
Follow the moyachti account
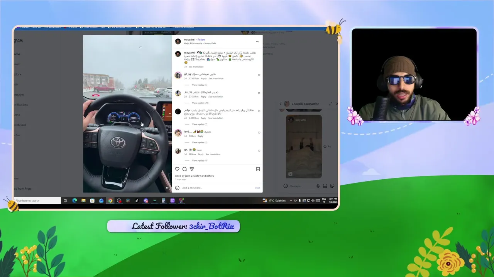coord(201,40)
